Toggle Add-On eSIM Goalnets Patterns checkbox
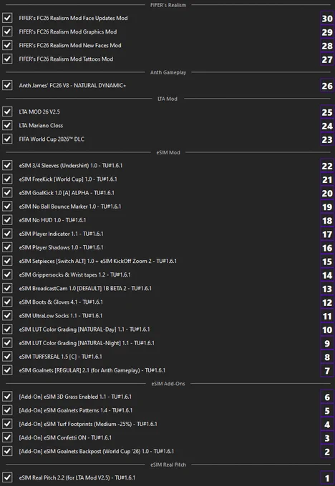 [7, 410]
